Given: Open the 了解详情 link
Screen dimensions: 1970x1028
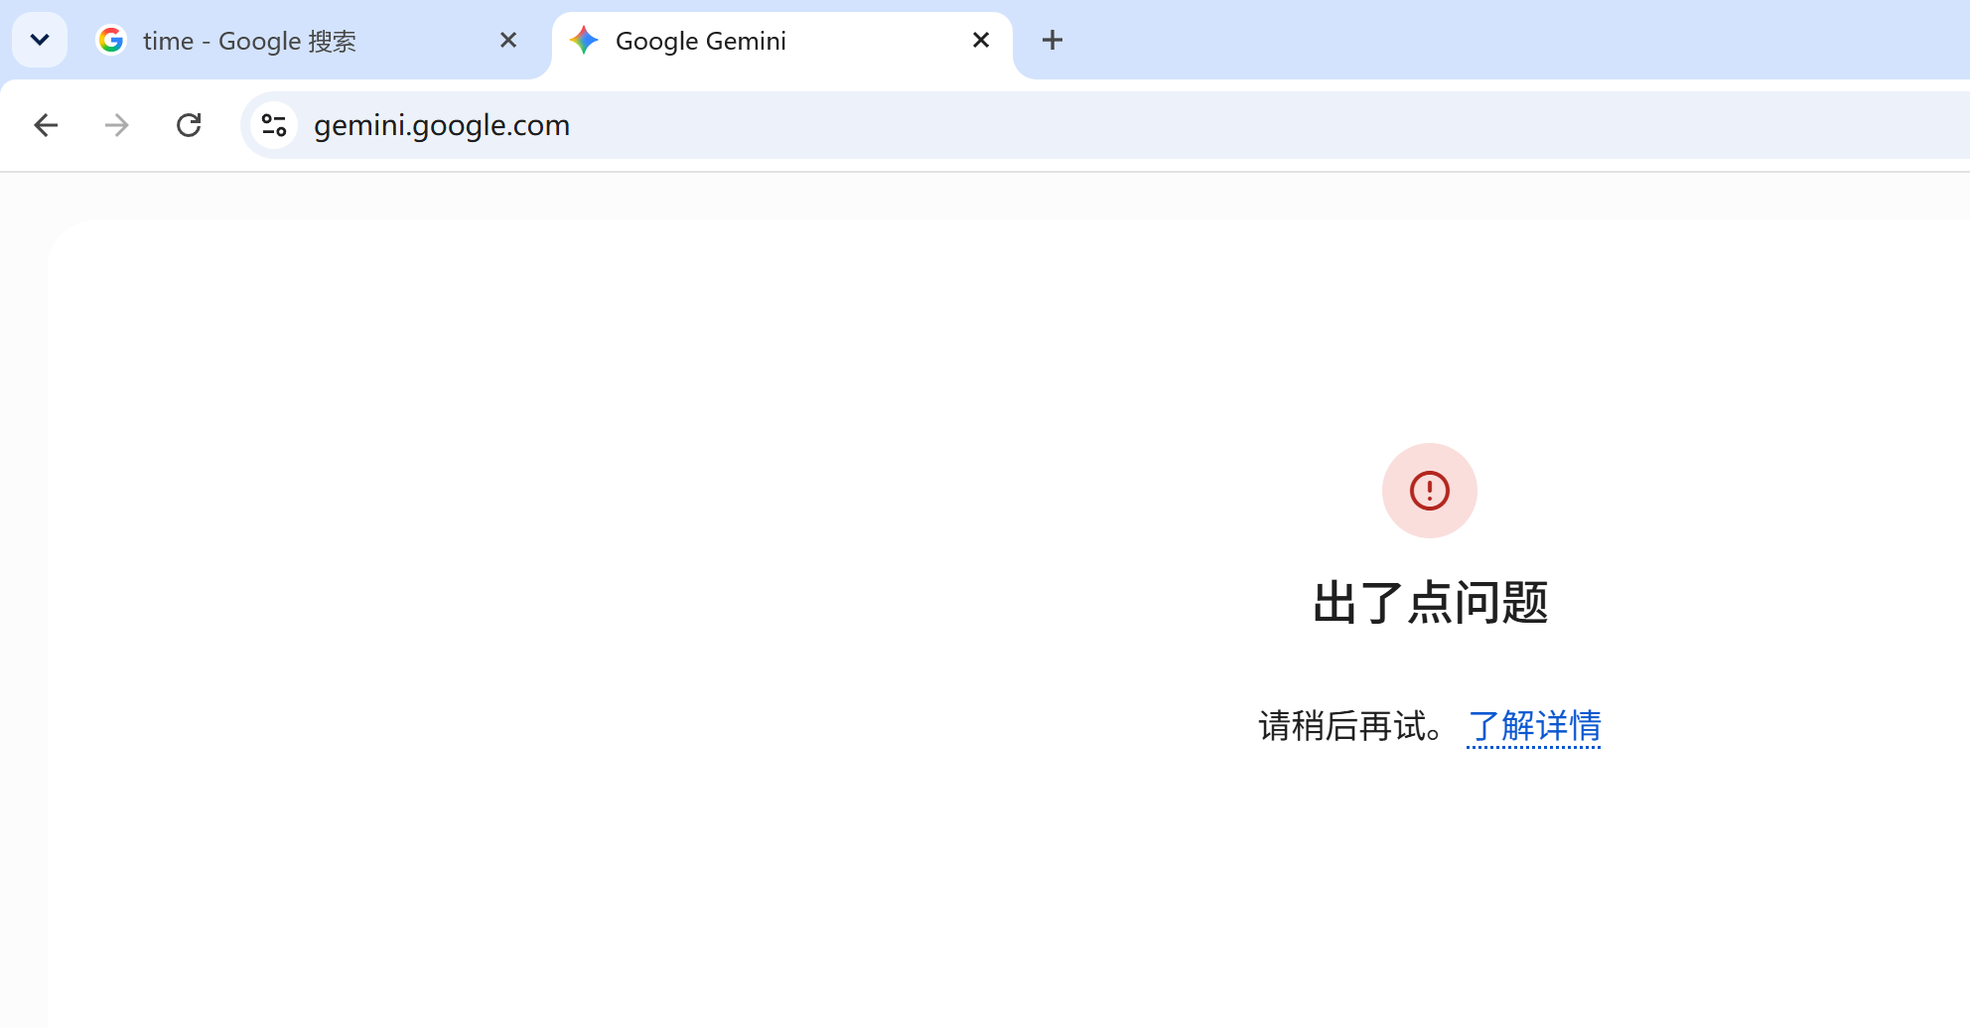Looking at the screenshot, I should (1534, 726).
